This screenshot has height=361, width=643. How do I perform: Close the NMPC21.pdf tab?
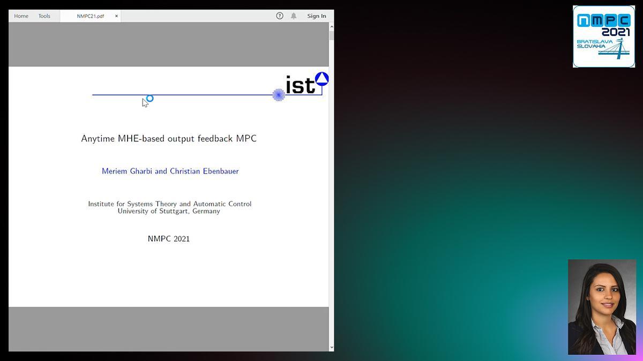[116, 16]
